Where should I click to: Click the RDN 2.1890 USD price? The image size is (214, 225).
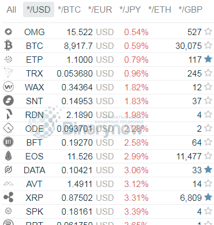90,115
